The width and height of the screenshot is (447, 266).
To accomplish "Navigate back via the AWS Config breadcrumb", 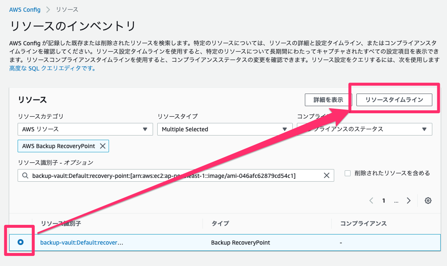I will (25, 9).
